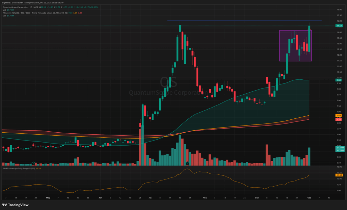Click the Jul label on time axis
This screenshot has height=210, width=347.
pos(149,197)
